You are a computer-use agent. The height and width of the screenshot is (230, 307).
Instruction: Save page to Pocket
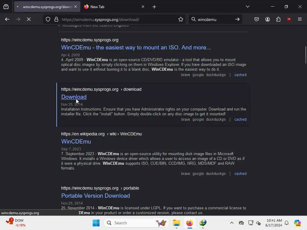pyautogui.click(x=257, y=19)
